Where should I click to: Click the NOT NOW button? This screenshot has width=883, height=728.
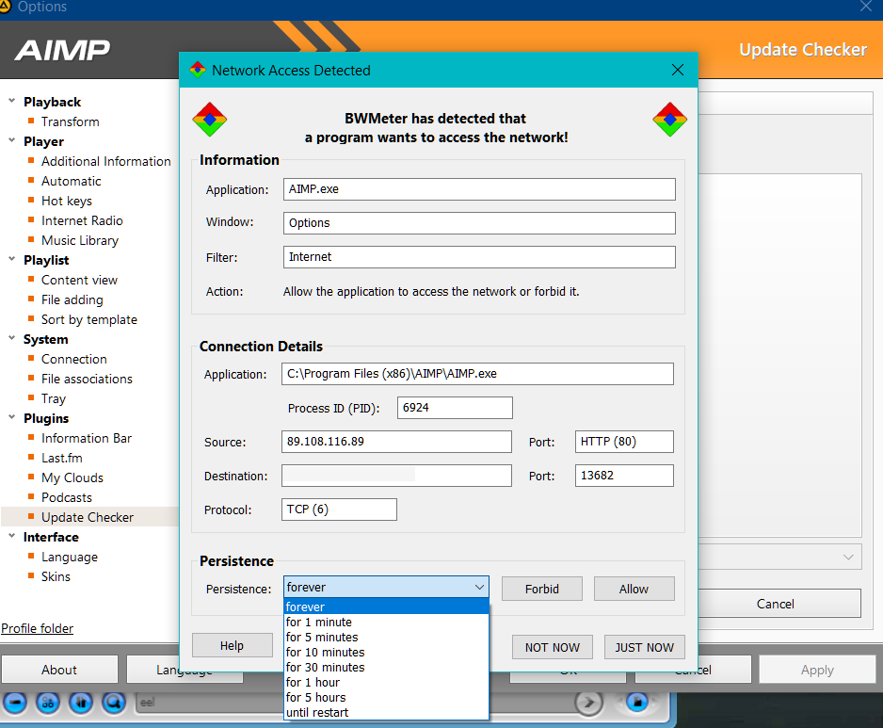[x=552, y=647]
